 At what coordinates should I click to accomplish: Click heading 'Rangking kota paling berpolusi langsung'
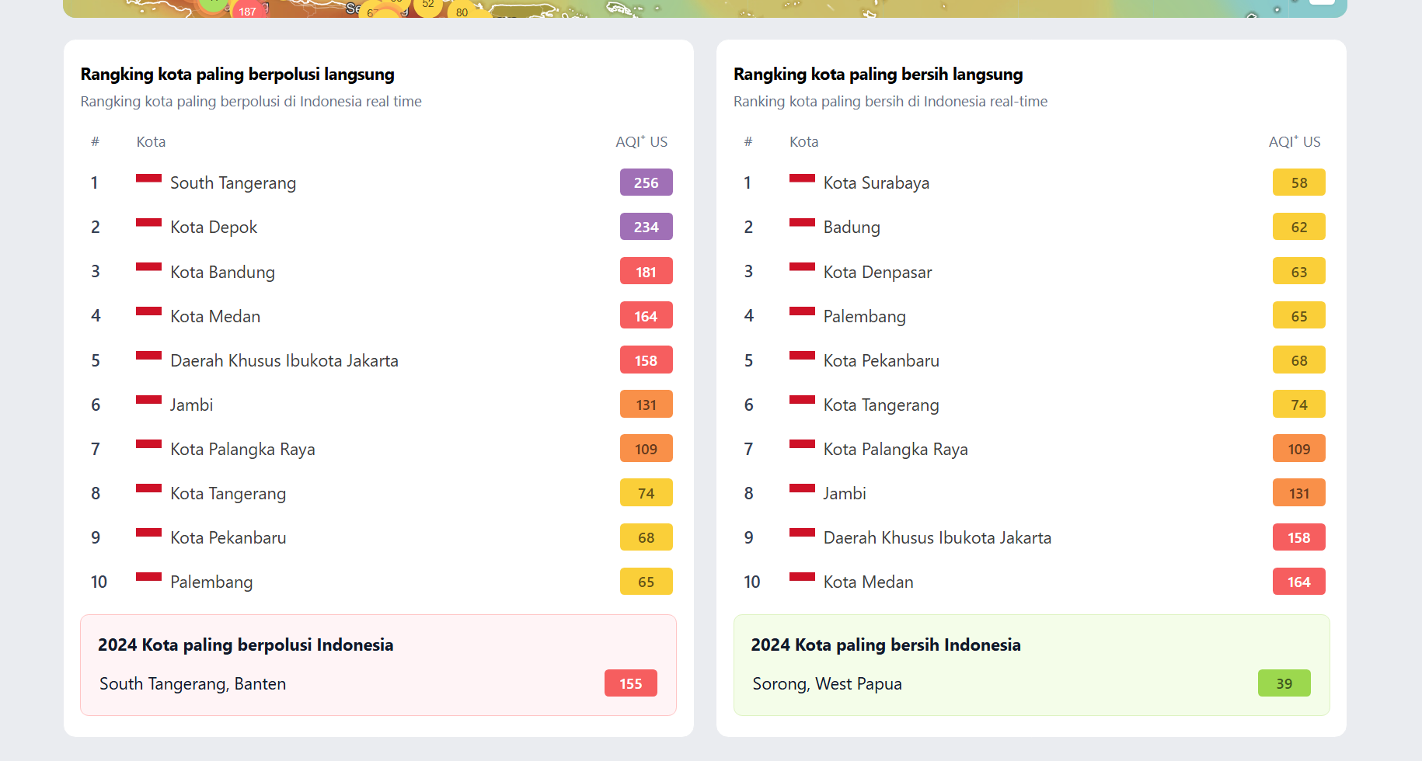pyautogui.click(x=238, y=75)
